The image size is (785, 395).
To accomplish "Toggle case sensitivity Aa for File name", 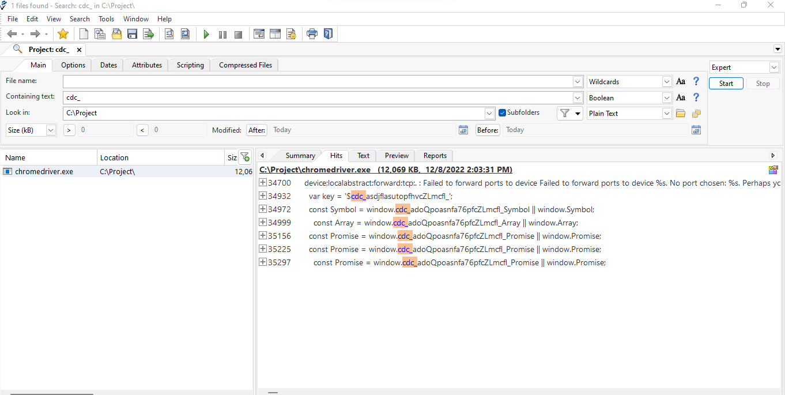I will [681, 81].
